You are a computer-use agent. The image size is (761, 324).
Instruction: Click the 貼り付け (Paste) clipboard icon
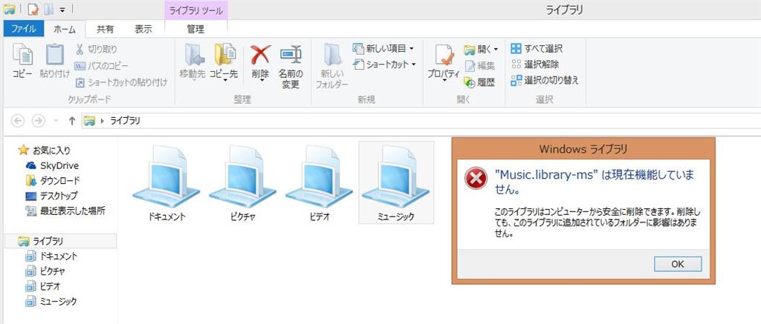(54, 61)
